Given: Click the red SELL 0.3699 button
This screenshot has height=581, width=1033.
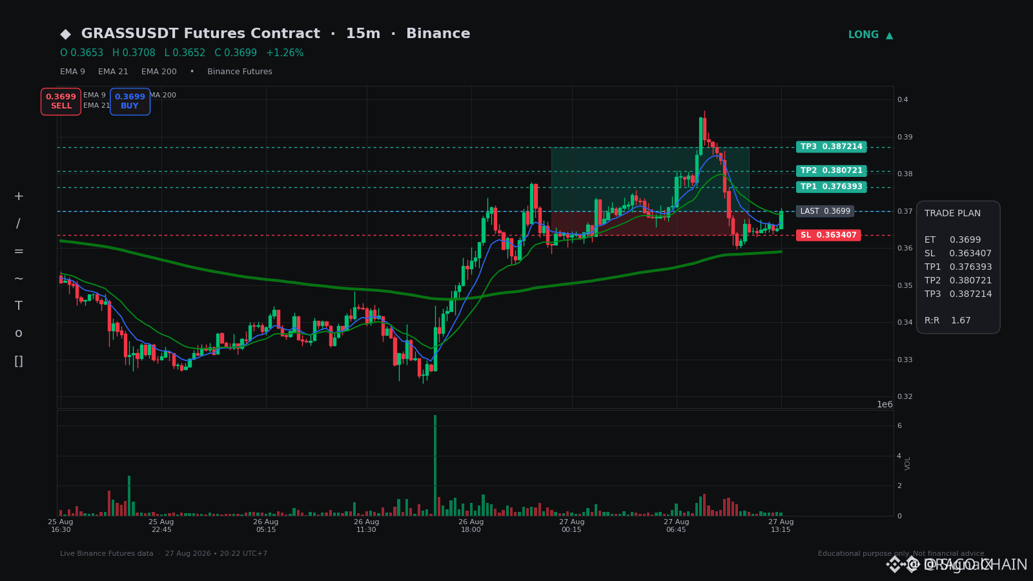Looking at the screenshot, I should [61, 101].
